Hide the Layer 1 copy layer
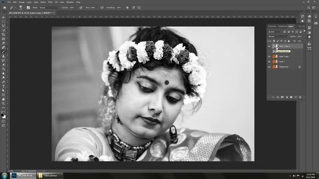The height and width of the screenshot is (179, 319). [x=269, y=56]
